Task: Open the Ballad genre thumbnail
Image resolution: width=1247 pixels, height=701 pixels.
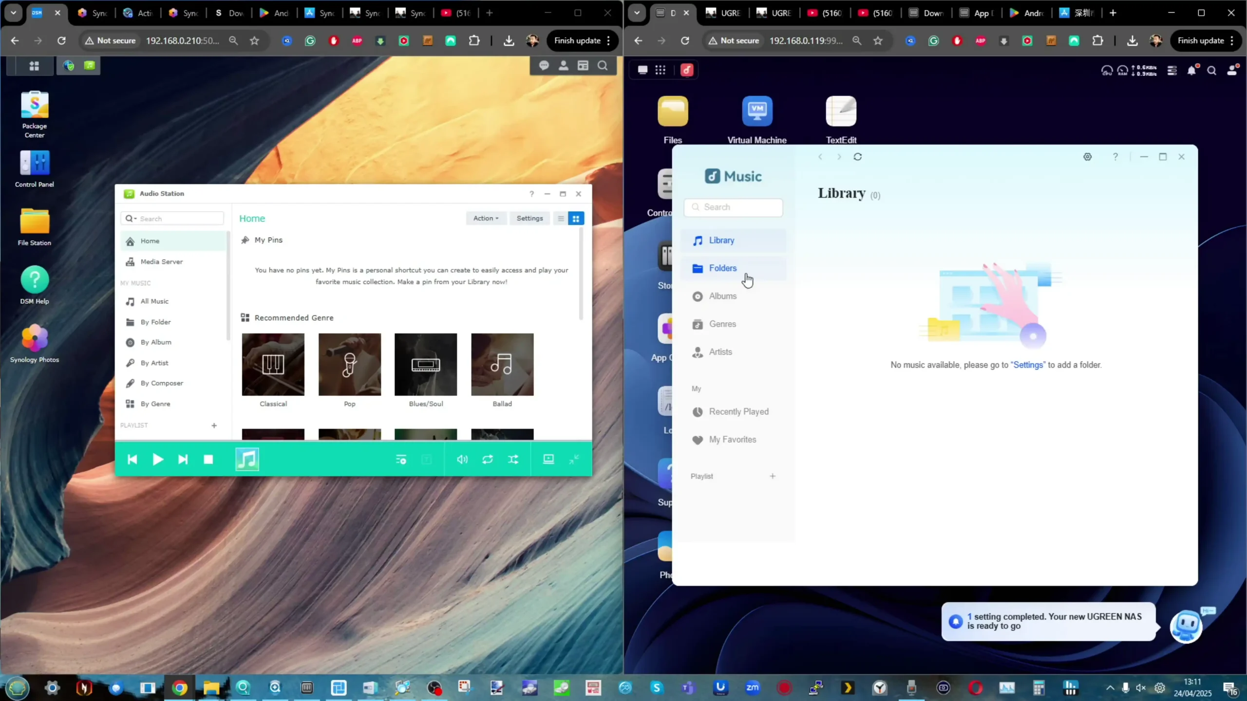Action: coord(502,365)
